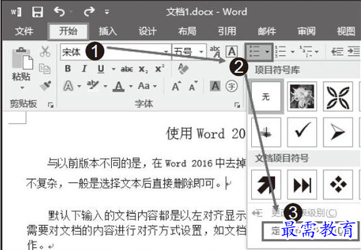Toggle subscript x₂ formatting
Viewport: 361px width, 250px height.
click(143, 69)
